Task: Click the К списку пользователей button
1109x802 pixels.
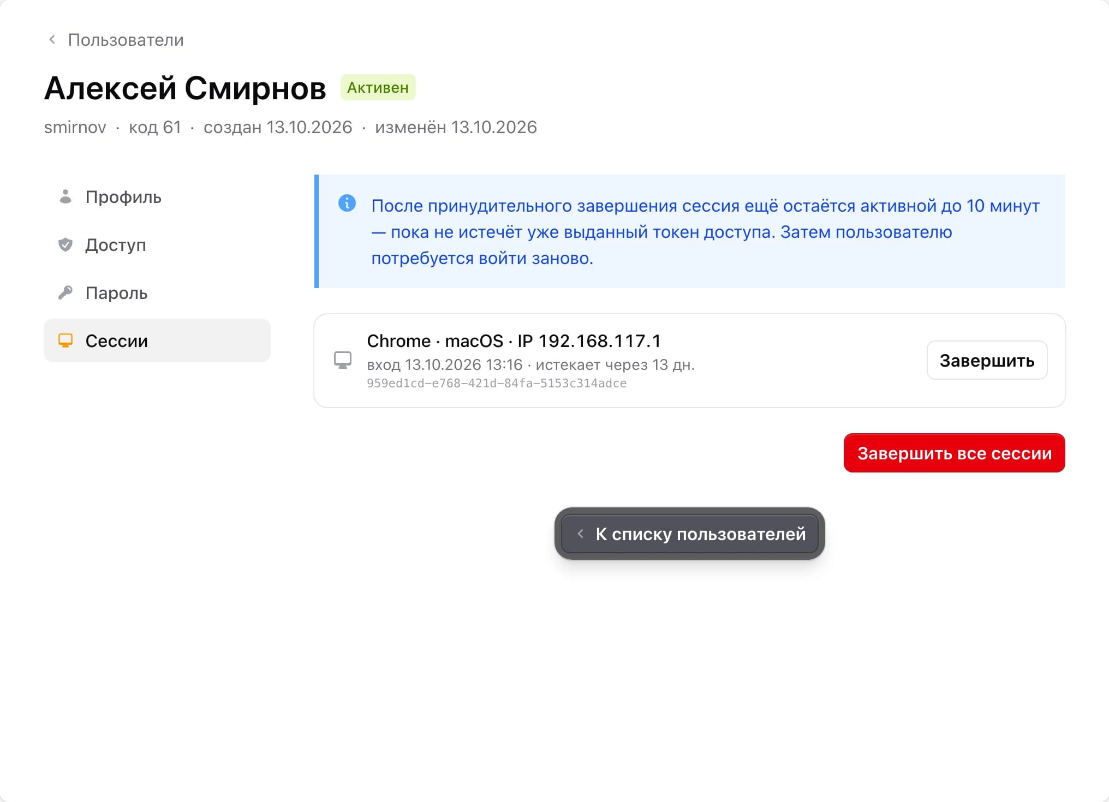Action: point(690,534)
